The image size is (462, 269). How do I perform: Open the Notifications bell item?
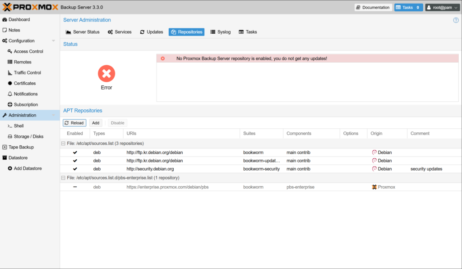click(x=26, y=94)
